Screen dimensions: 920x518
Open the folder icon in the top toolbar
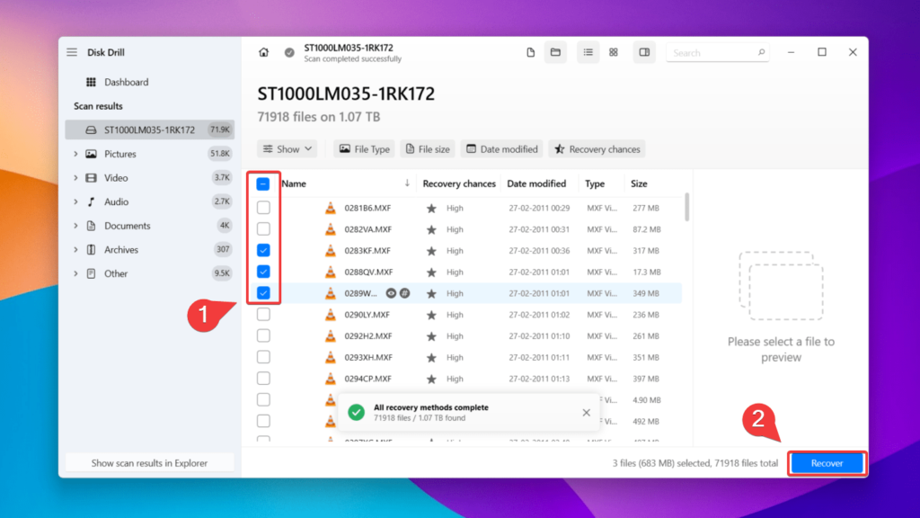pyautogui.click(x=555, y=52)
